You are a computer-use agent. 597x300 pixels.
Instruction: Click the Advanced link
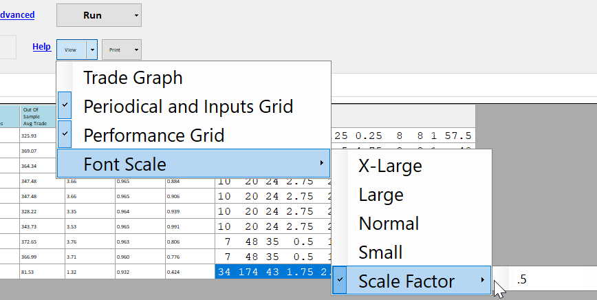tap(17, 14)
